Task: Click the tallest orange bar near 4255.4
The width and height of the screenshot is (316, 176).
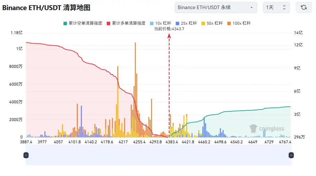Action: click(135, 90)
